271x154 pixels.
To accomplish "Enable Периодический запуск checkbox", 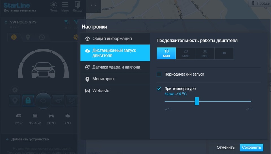I will [159, 74].
